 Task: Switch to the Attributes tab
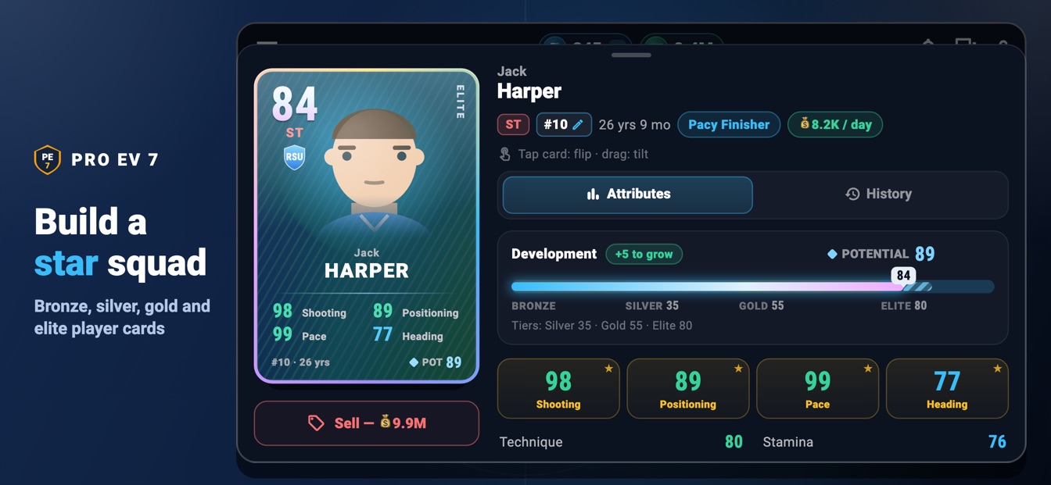pos(627,194)
